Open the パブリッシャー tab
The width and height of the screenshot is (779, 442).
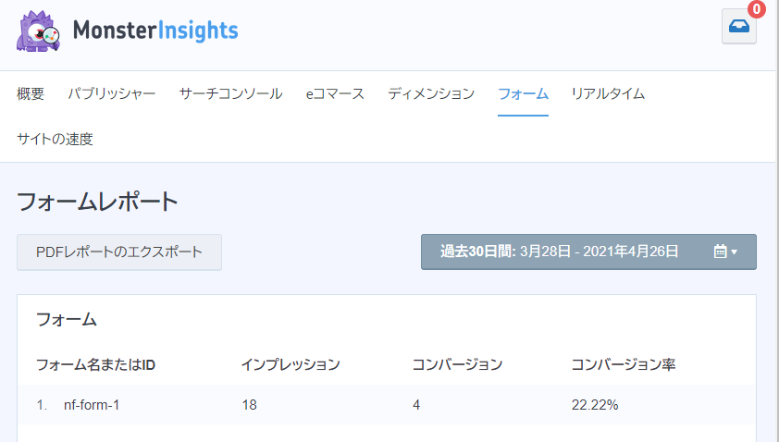(x=111, y=93)
